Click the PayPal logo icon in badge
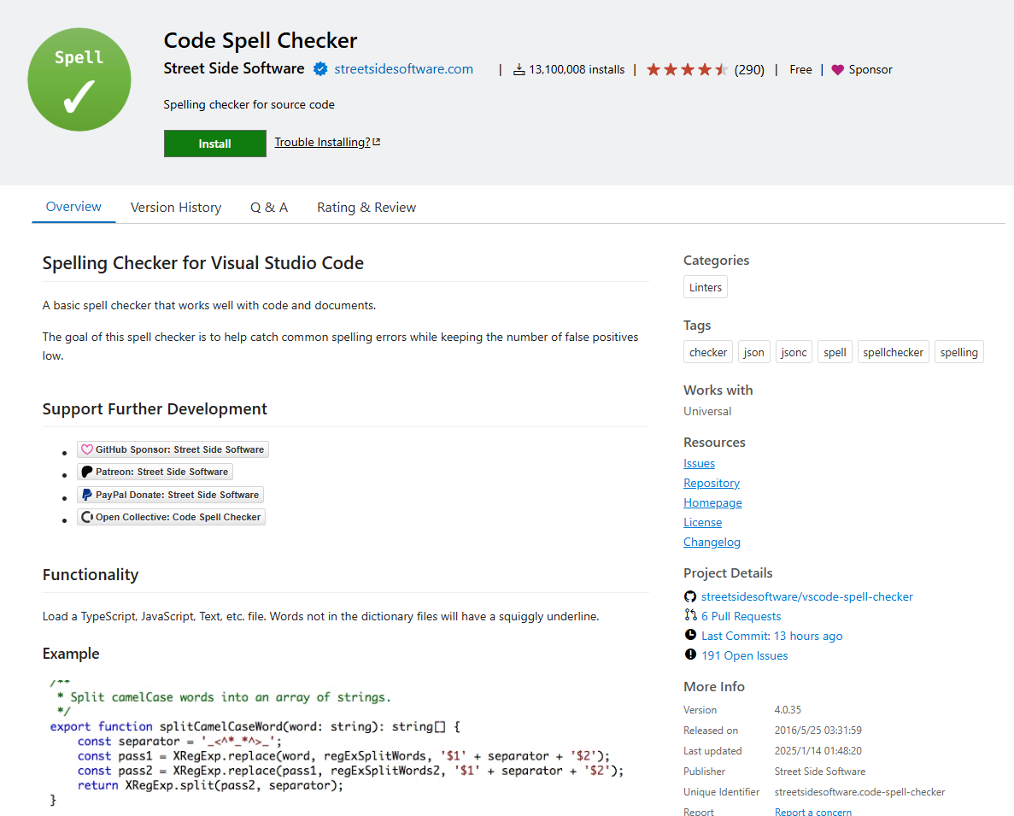This screenshot has width=1014, height=816. coord(86,495)
